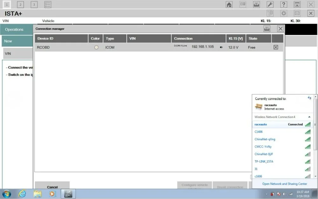Click the ISTA taskbar application button
Viewport: 318px width, 199px height.
point(68,194)
